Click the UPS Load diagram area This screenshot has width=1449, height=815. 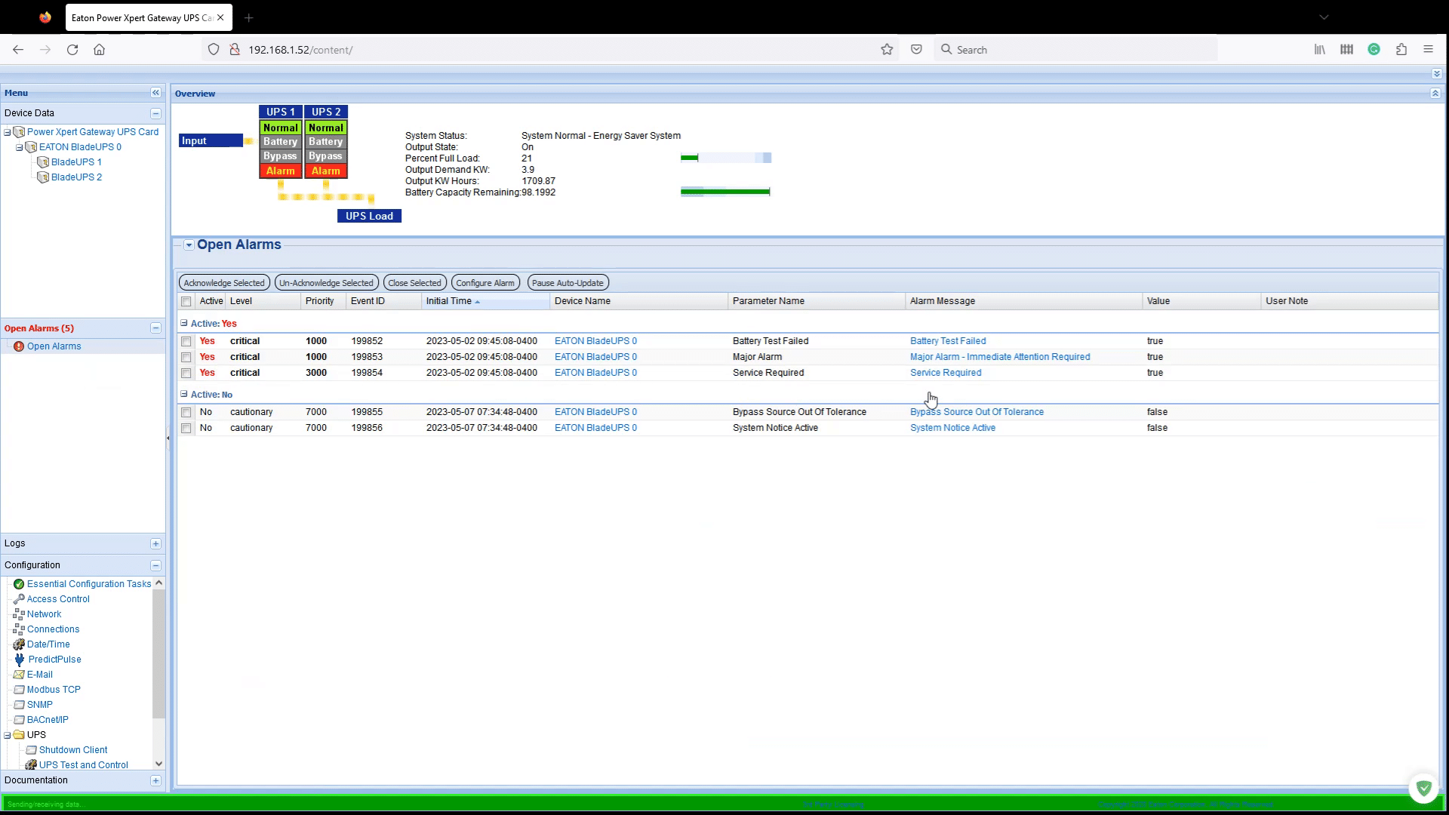tap(369, 216)
